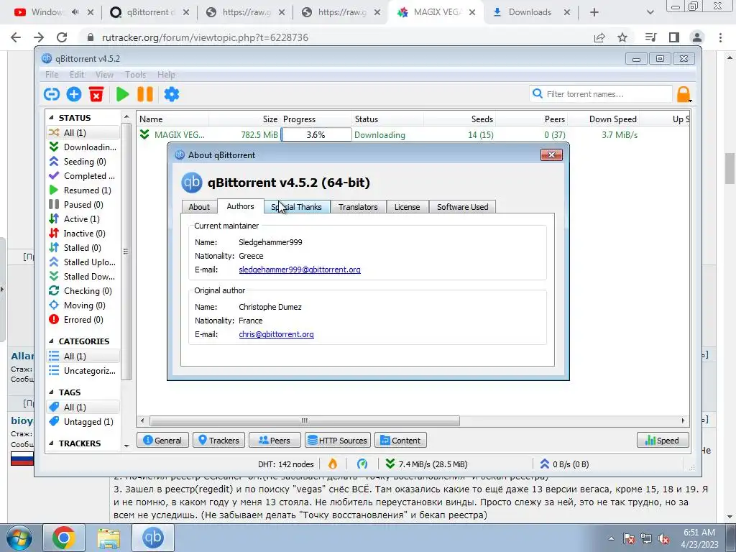736x552 pixels.
Task: Select the Inactive (0) status filter
Action: [83, 234]
